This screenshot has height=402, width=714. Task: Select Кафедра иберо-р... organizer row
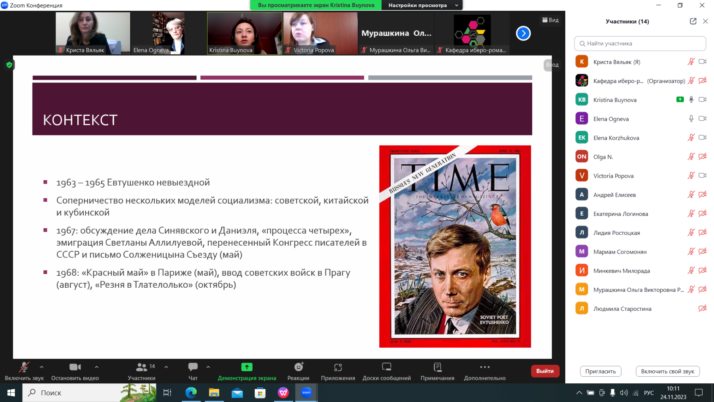pyautogui.click(x=640, y=81)
